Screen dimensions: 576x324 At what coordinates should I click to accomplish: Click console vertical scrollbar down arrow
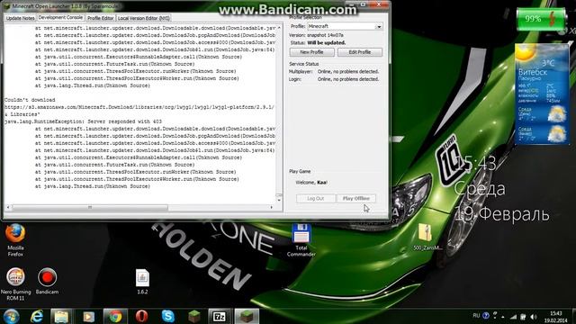(279, 200)
